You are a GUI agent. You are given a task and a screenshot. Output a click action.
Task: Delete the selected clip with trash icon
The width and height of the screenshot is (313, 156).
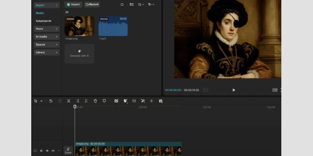tap(95, 101)
